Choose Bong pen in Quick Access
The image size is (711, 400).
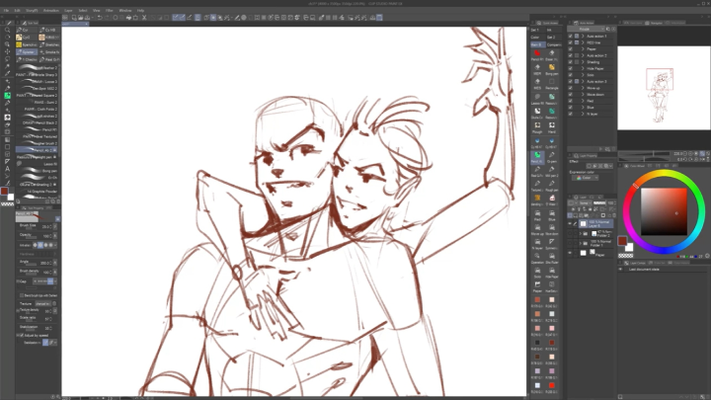[x=551, y=69]
